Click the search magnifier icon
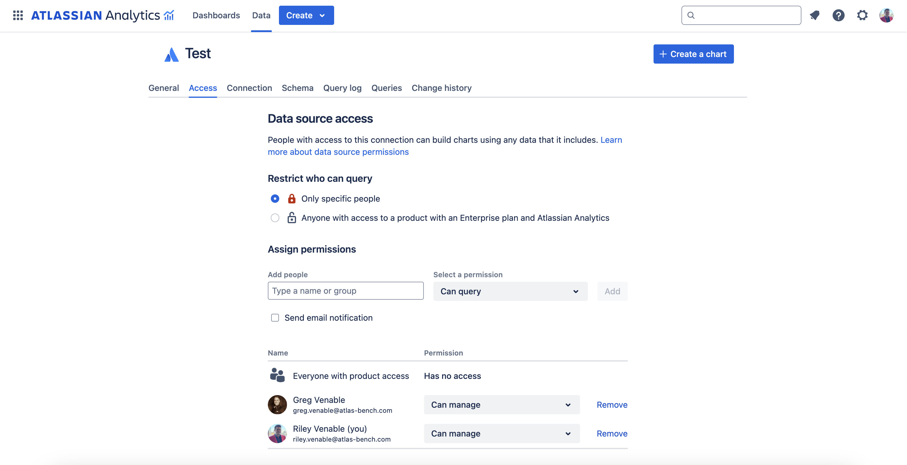Screen dimensions: 907x465 [691, 15]
